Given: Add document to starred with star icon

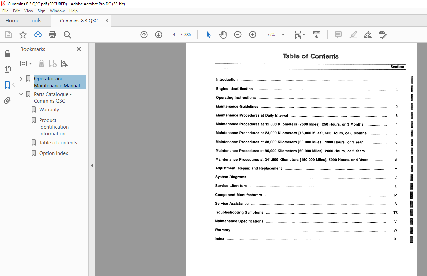Looking at the screenshot, I should click(x=23, y=35).
